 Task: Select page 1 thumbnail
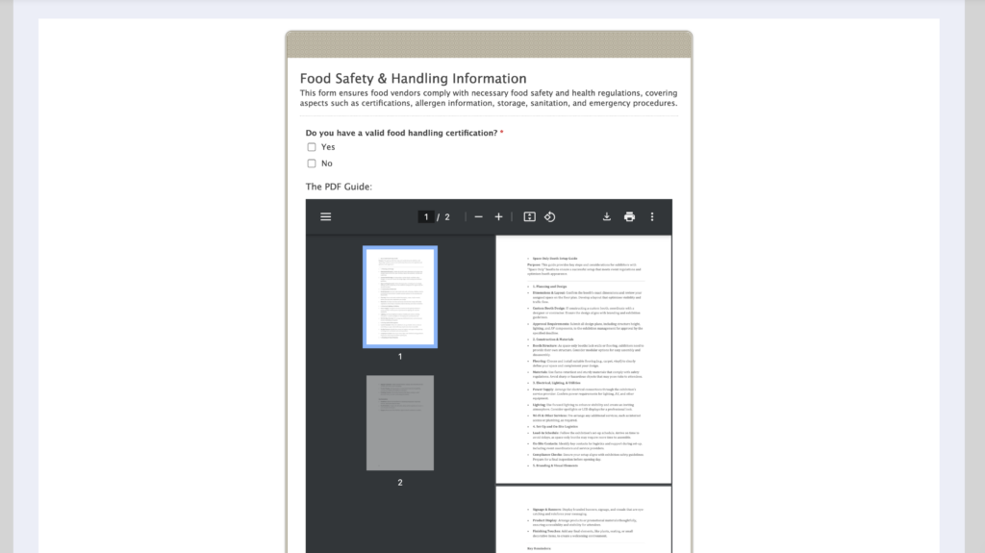[x=400, y=297]
